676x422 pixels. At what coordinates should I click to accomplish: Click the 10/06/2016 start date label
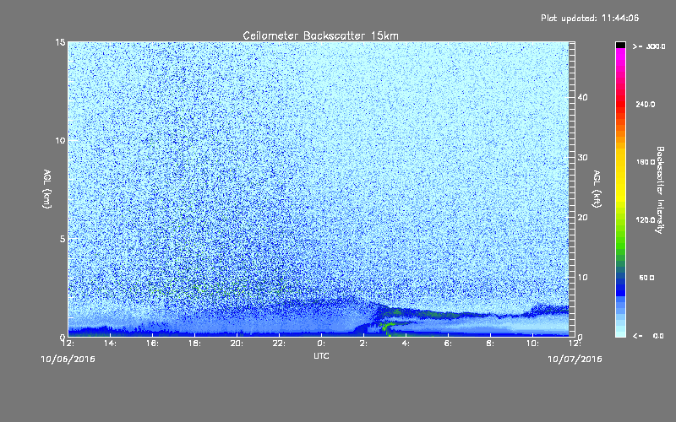(68, 359)
